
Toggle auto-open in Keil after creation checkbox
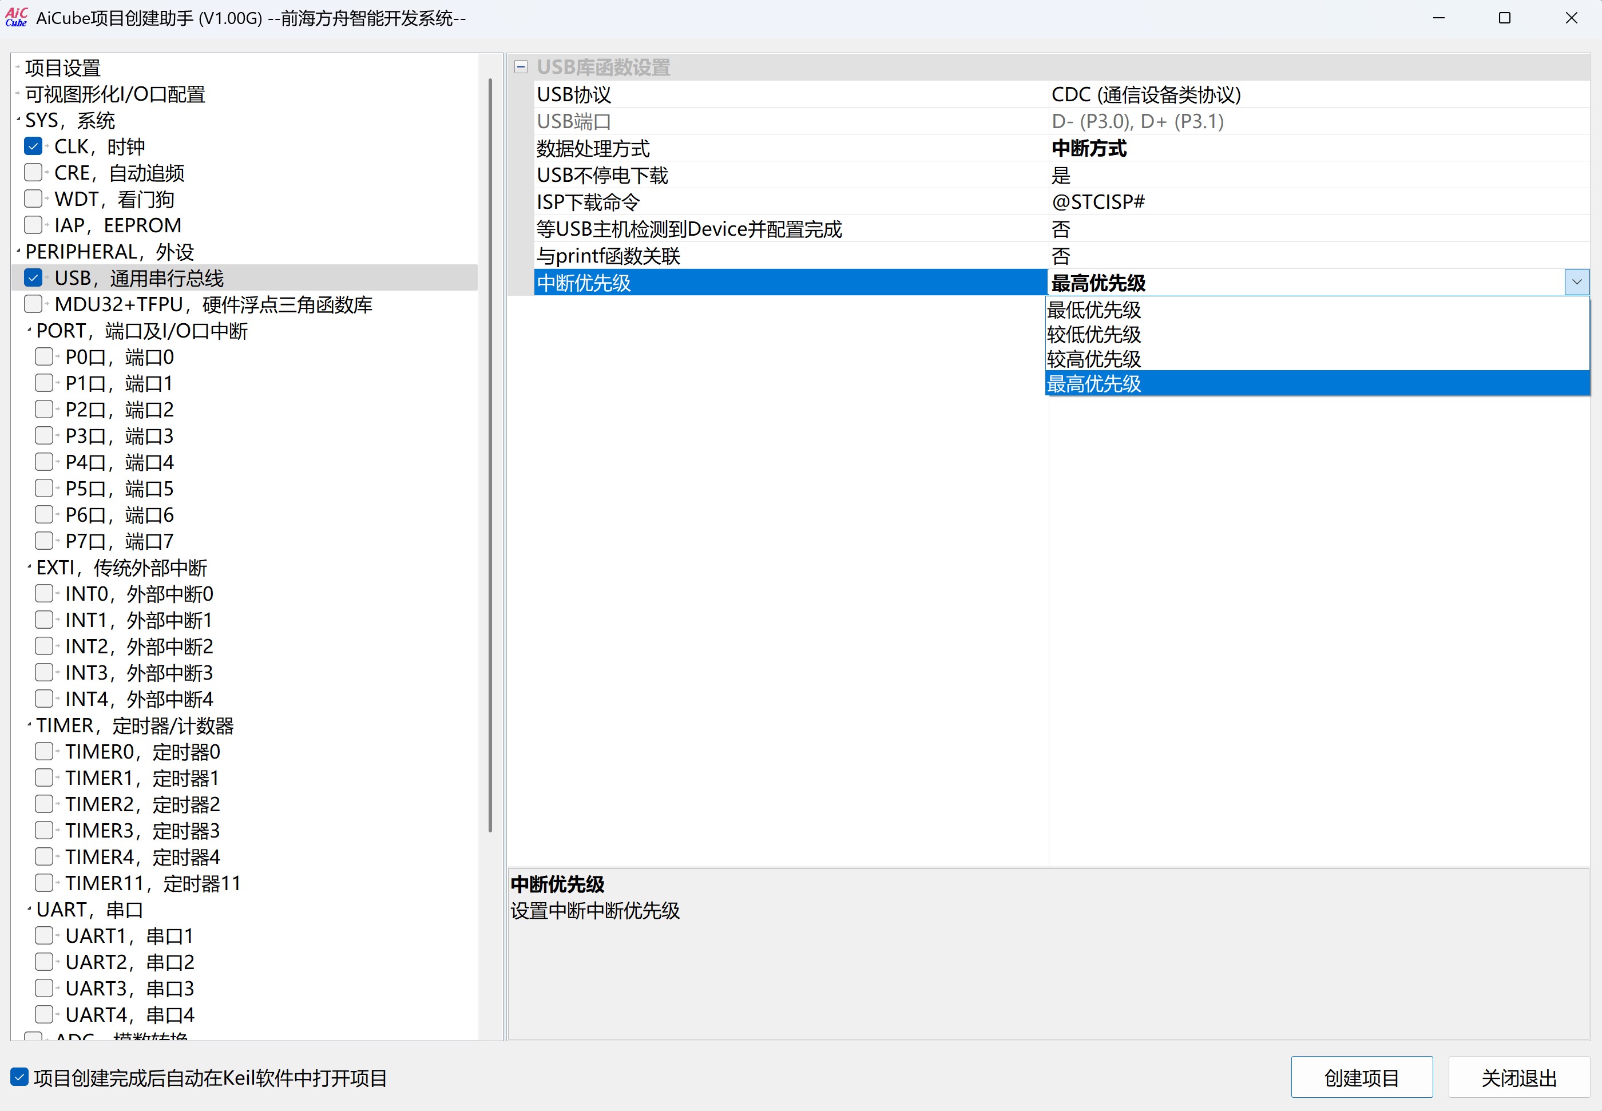[19, 1077]
